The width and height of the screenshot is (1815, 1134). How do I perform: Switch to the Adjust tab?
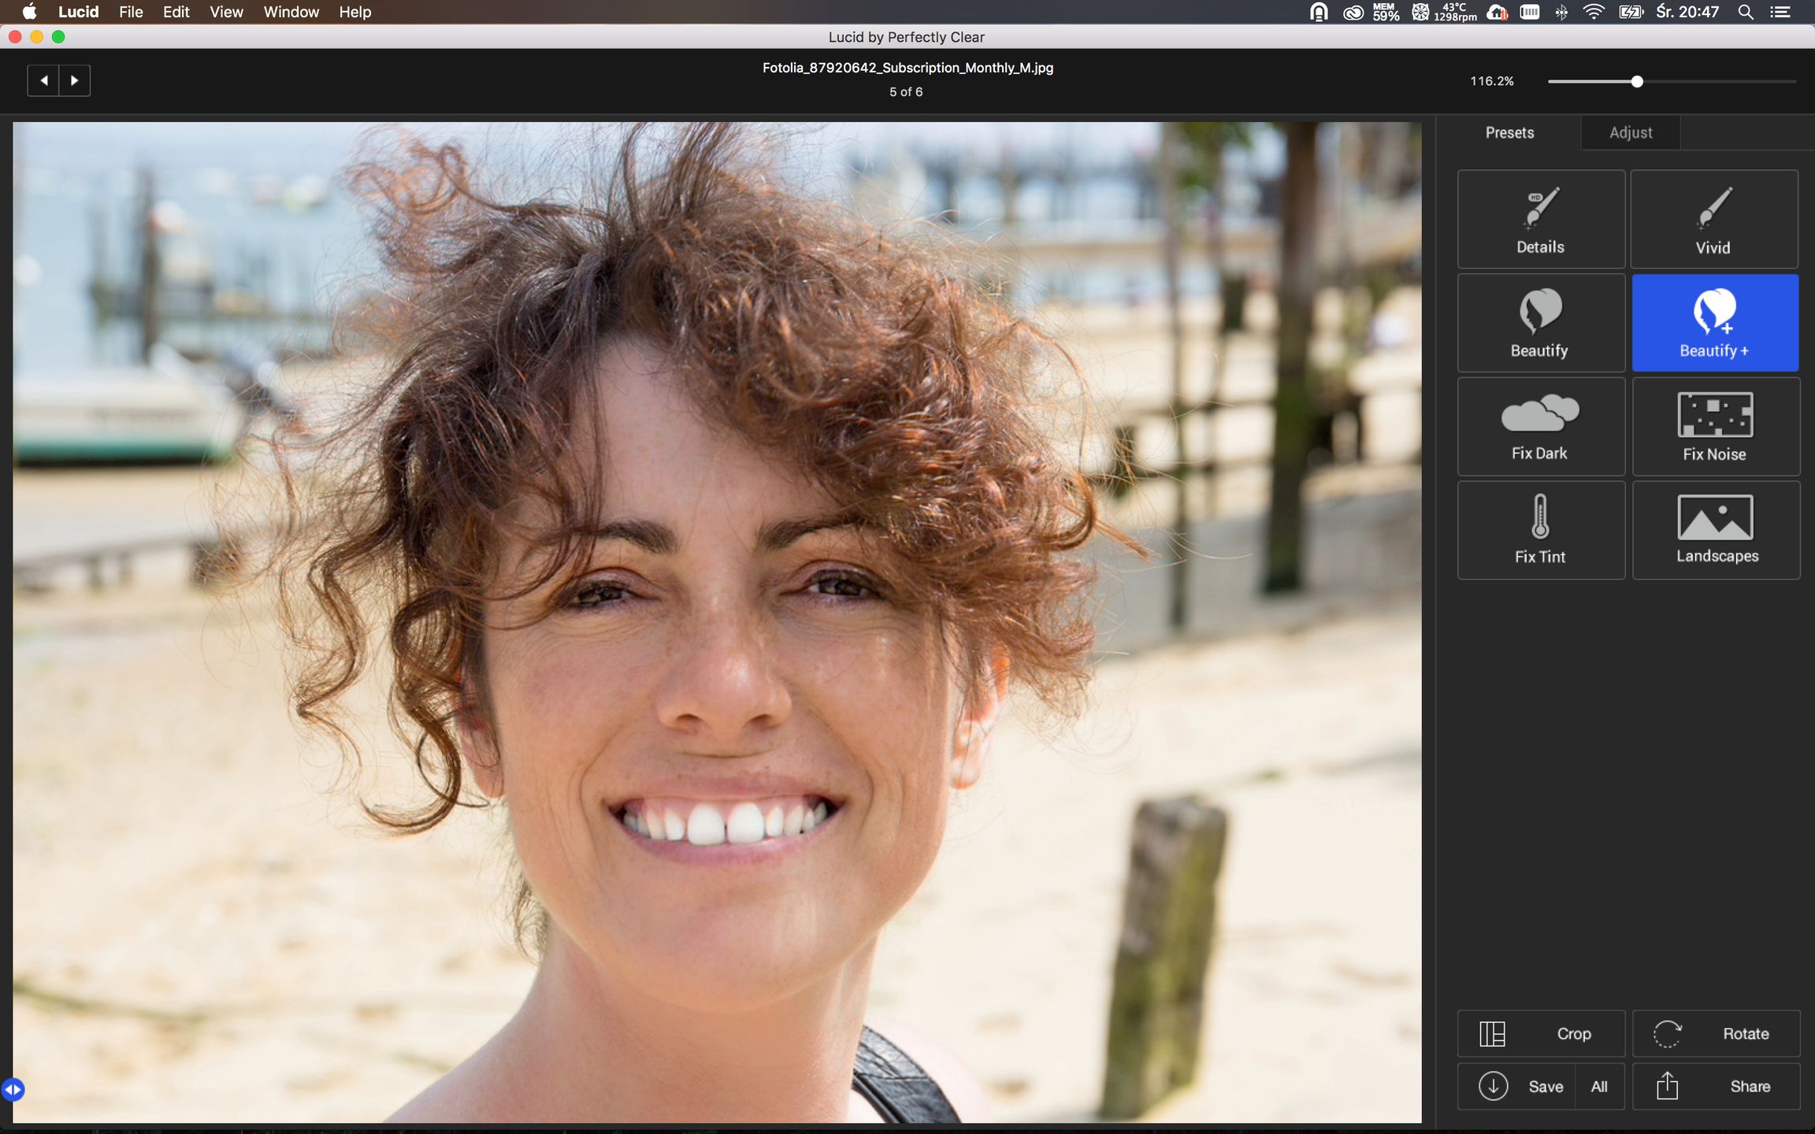1630,132
